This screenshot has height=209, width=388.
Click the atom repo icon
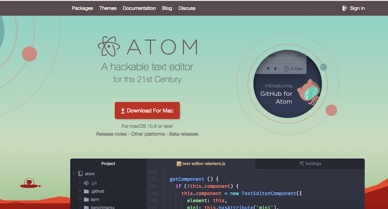tap(80, 174)
